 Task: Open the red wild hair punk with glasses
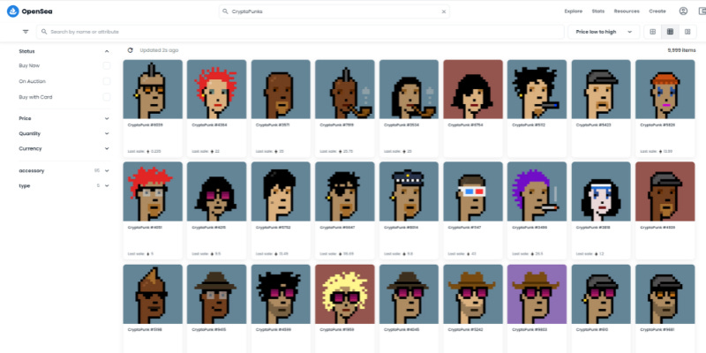(153, 192)
